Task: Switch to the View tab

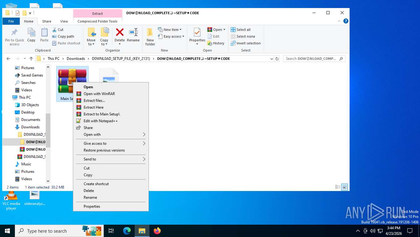Action: 64,21
